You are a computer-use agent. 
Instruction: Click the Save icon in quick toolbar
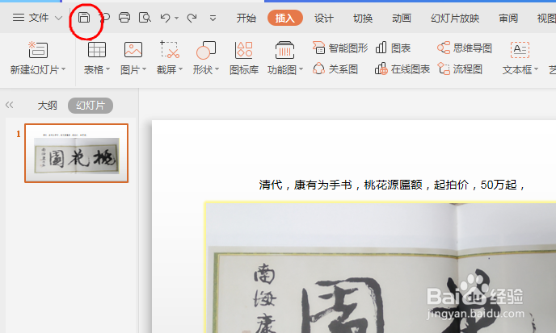84,17
